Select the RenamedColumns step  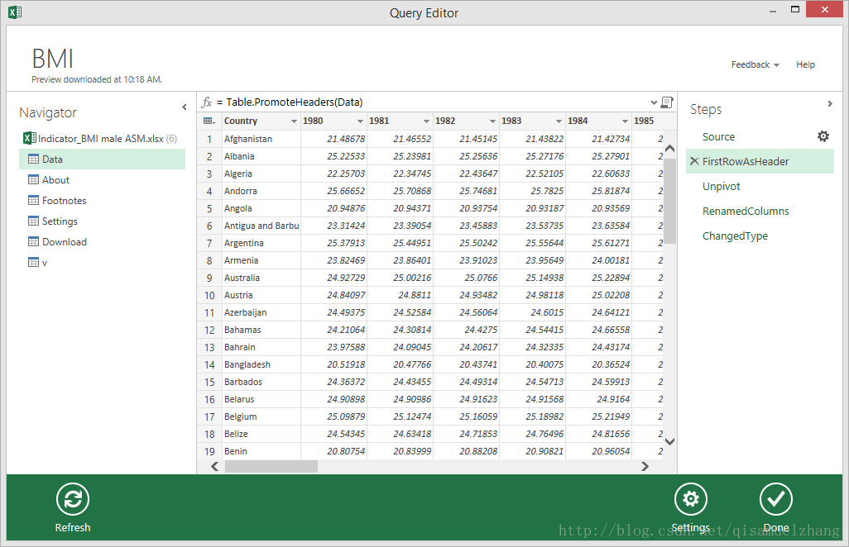click(745, 211)
